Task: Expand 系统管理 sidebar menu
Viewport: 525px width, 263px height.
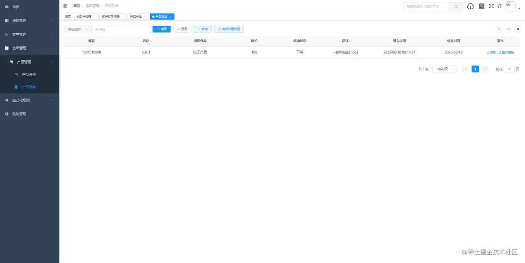Action: 30,114
